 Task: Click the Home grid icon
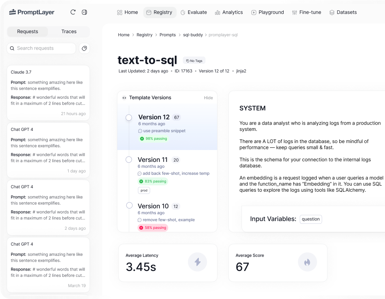tap(119, 13)
